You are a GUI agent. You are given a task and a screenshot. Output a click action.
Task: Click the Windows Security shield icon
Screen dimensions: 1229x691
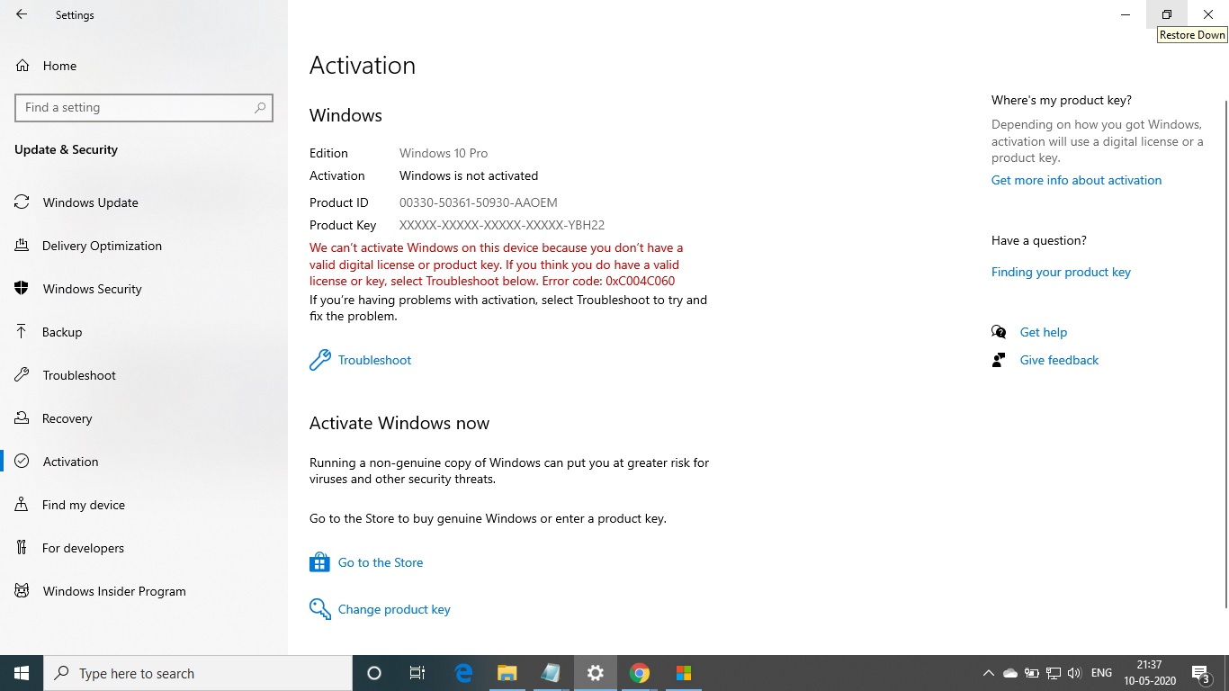tap(22, 288)
